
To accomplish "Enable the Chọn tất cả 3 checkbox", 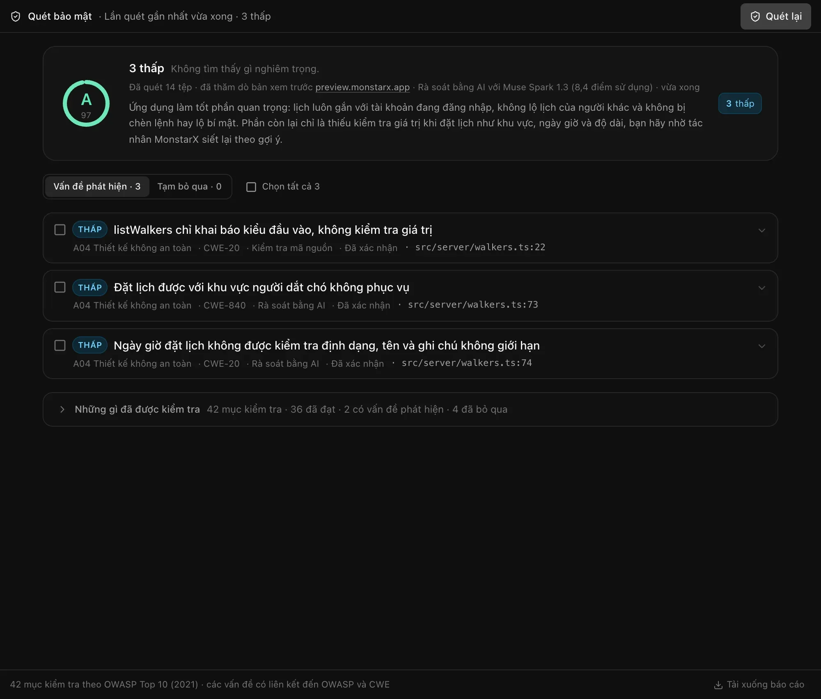I will click(x=251, y=187).
